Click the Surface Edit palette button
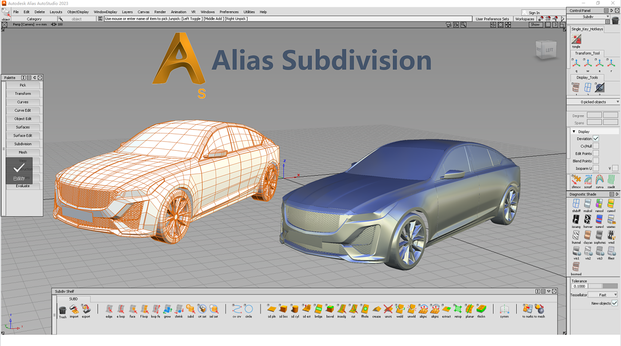The height and width of the screenshot is (346, 621). [x=23, y=136]
